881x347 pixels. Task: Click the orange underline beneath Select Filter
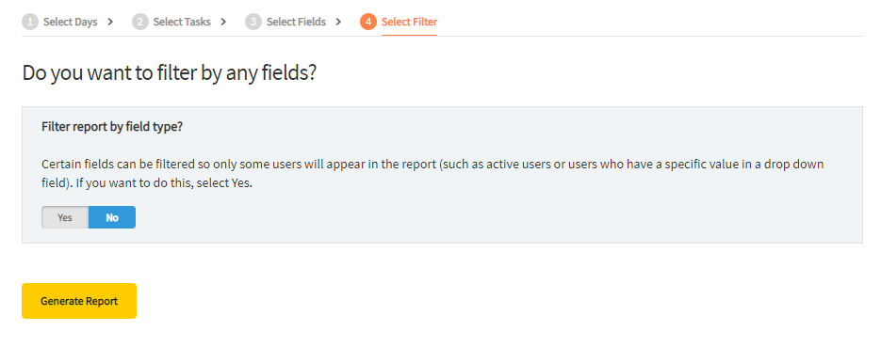coord(409,36)
